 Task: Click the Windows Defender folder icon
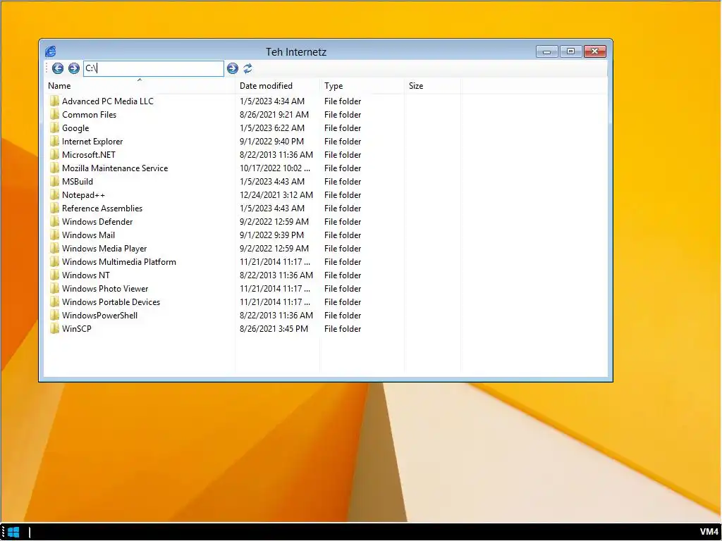pos(54,220)
